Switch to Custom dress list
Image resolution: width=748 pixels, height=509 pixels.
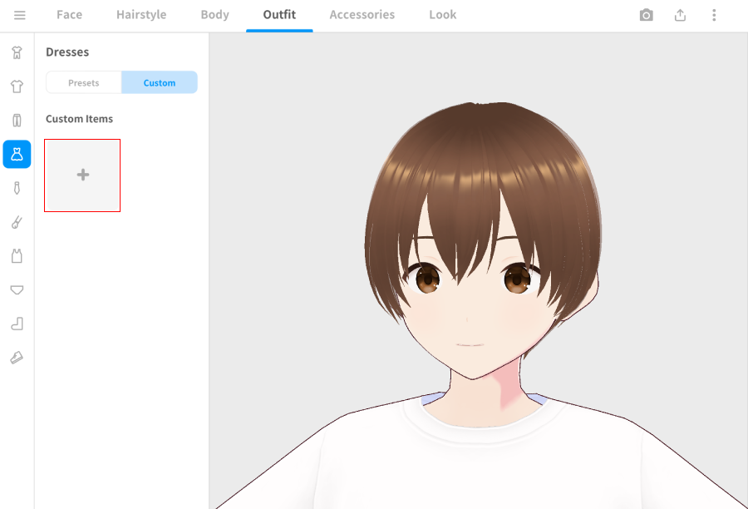coord(159,82)
